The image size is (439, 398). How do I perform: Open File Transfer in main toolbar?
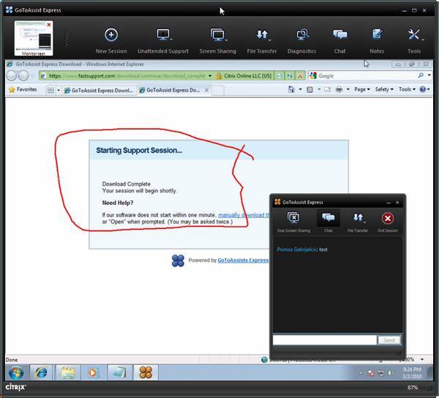pos(262,40)
